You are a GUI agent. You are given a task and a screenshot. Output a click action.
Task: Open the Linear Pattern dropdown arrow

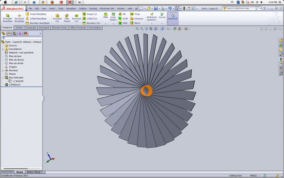113,23
